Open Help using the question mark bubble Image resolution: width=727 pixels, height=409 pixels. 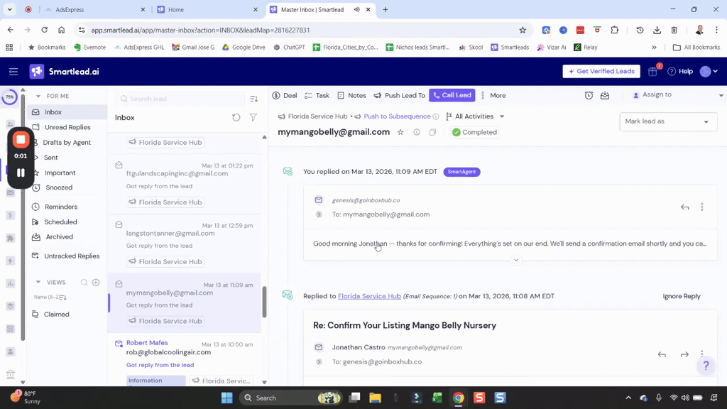coord(706,365)
